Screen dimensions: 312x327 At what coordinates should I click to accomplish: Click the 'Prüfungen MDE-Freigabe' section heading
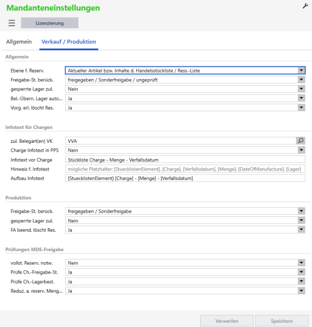pos(34,250)
